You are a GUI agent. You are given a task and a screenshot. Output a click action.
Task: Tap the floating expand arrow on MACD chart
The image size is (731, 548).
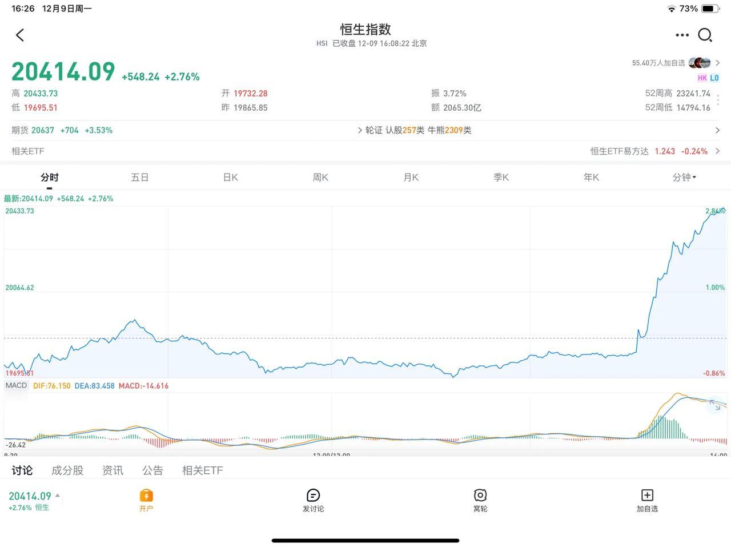[715, 405]
